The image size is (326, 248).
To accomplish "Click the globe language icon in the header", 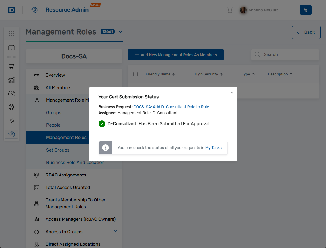I will coord(230,10).
